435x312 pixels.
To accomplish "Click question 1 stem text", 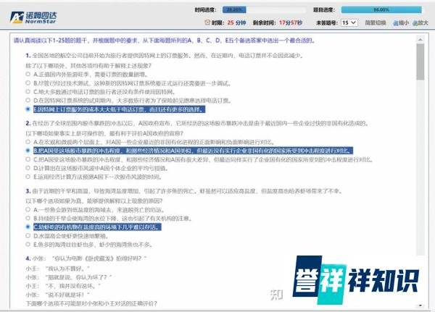I will [x=167, y=56].
